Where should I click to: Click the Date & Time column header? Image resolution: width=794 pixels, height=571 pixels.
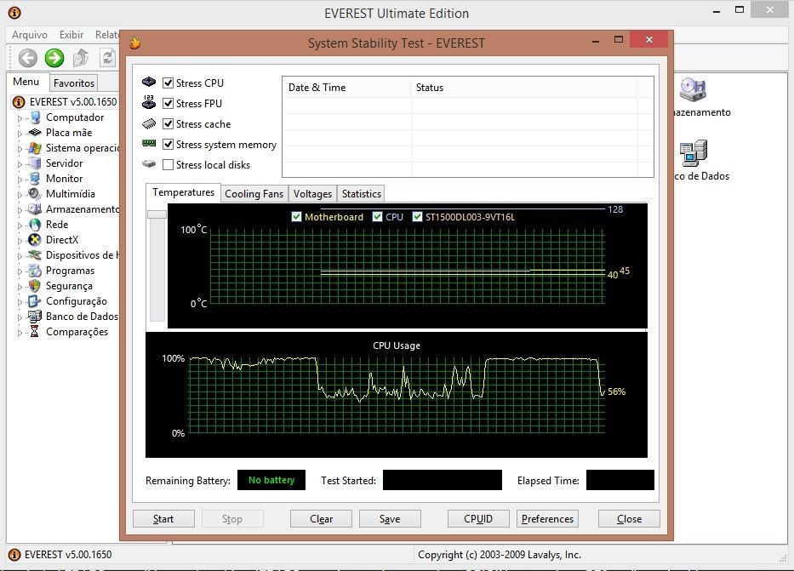click(347, 88)
